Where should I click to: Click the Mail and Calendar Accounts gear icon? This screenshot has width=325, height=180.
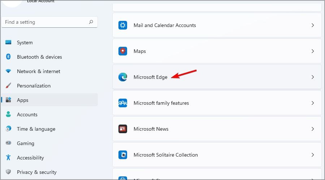point(123,25)
